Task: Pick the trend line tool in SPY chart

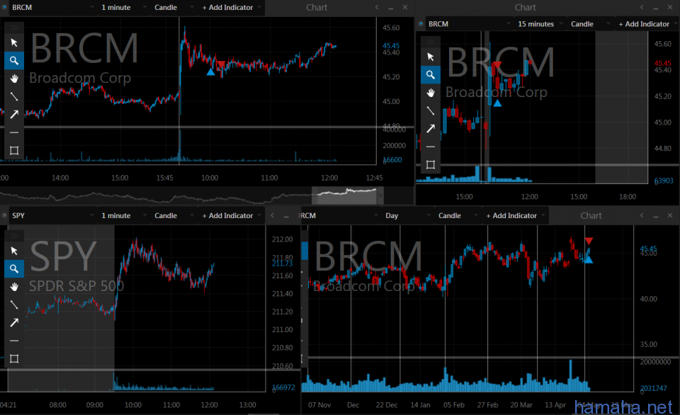Action: [x=14, y=305]
